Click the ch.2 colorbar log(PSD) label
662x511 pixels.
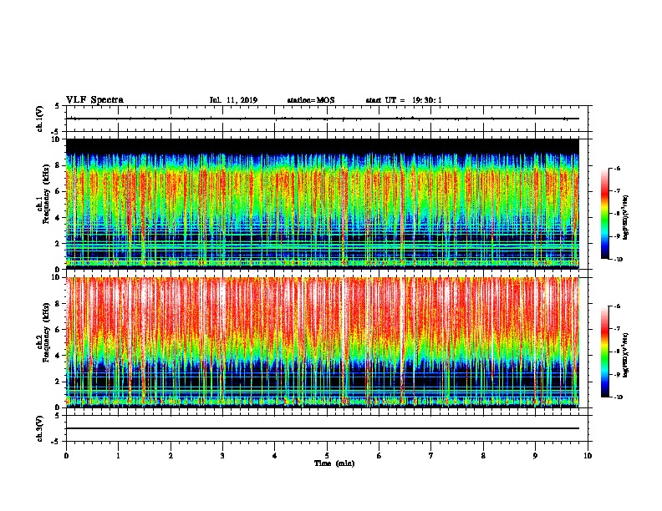tap(626, 355)
